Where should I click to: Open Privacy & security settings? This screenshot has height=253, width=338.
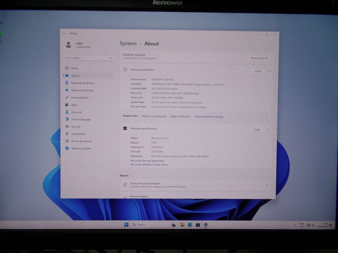click(x=81, y=141)
